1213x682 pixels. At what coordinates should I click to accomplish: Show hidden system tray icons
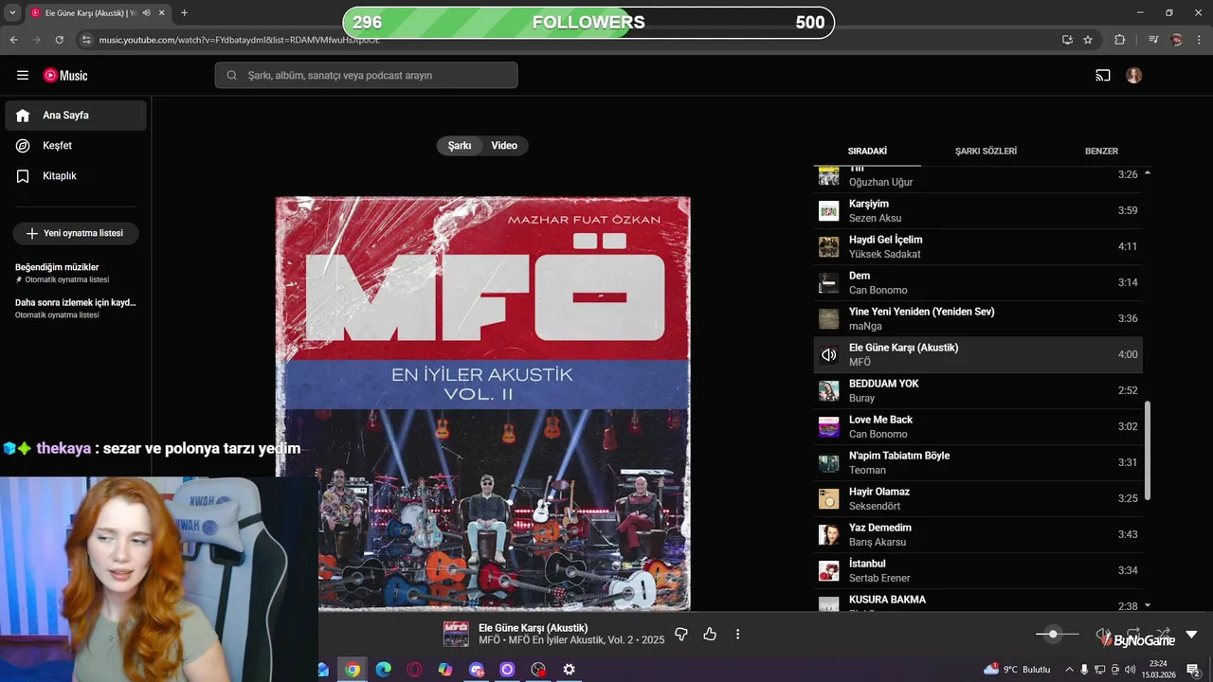(x=1069, y=670)
